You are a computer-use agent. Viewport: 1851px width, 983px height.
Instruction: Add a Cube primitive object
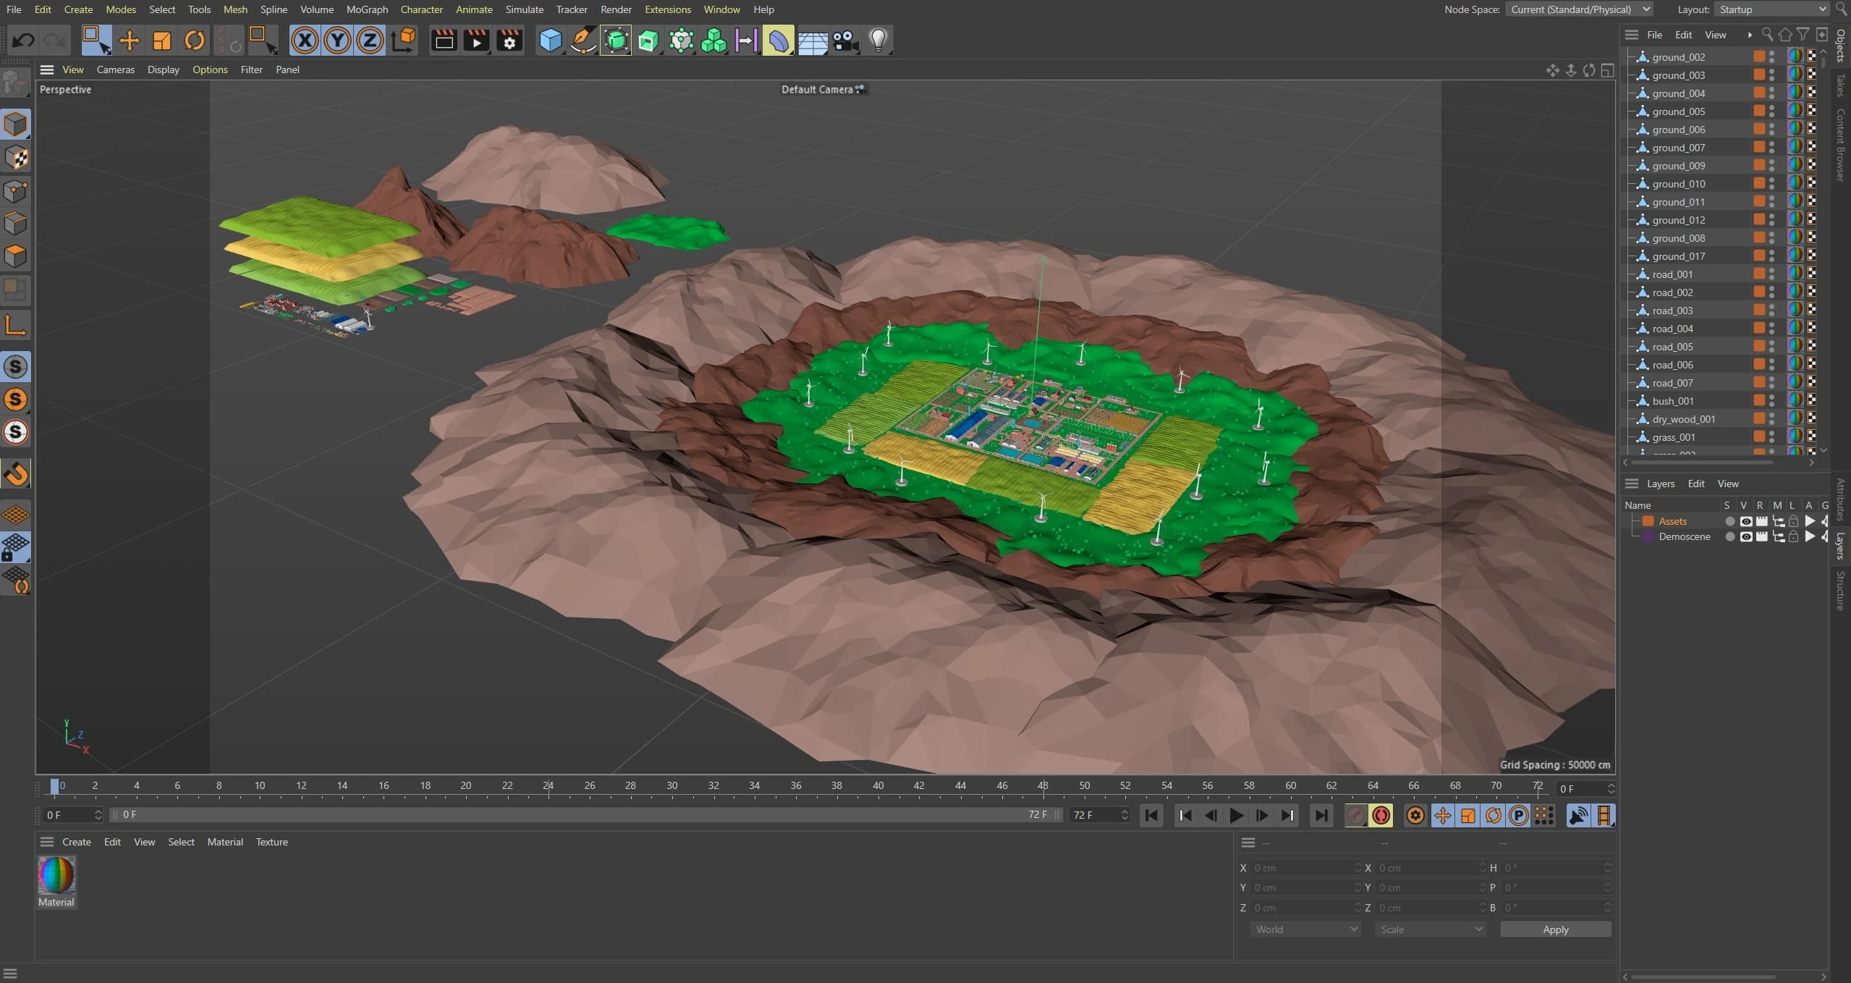(x=550, y=41)
